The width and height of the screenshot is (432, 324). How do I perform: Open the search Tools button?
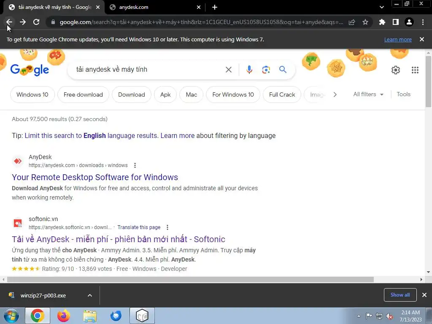(403, 94)
